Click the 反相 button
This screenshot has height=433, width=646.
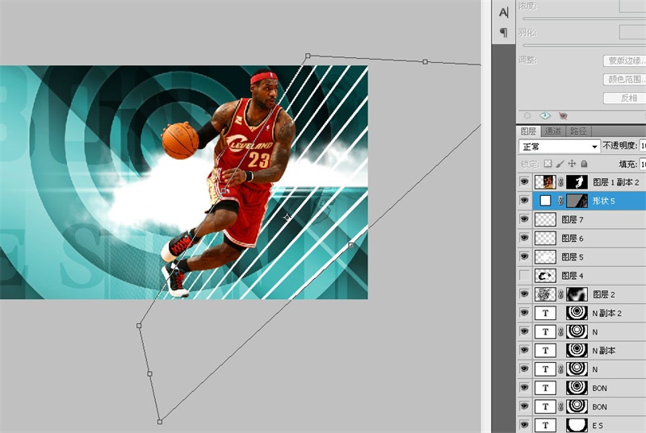(624, 98)
